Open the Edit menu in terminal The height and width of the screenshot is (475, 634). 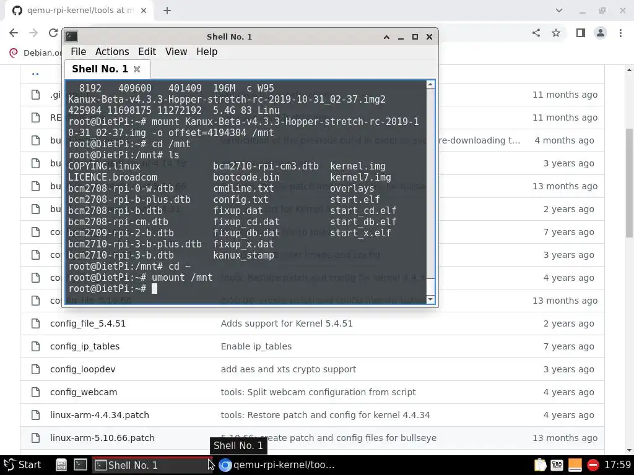(147, 52)
